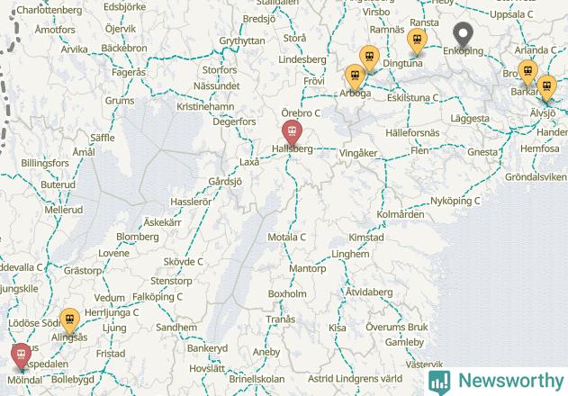Click the yellow train marker at Alingsås
Image resolution: width=568 pixels, height=396 pixels.
pyautogui.click(x=70, y=321)
